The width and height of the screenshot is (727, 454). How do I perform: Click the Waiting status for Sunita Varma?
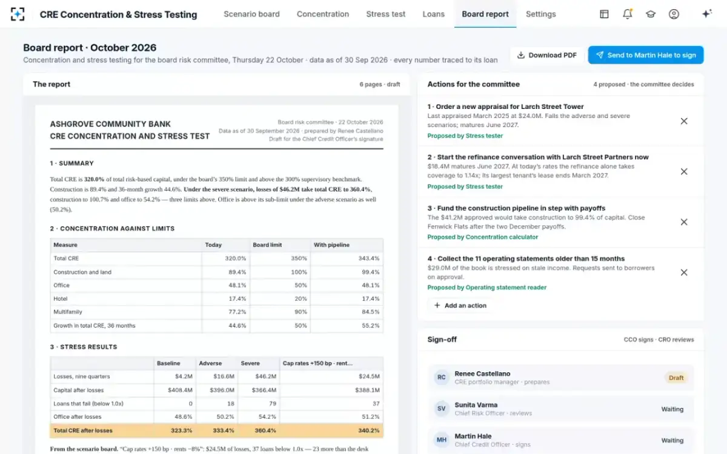(672, 409)
